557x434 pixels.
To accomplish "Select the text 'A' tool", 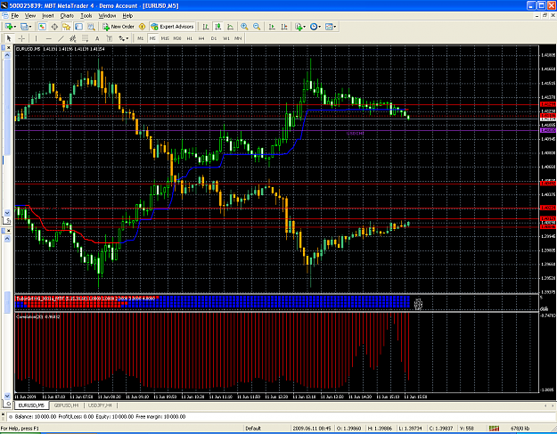I will 97,38.
